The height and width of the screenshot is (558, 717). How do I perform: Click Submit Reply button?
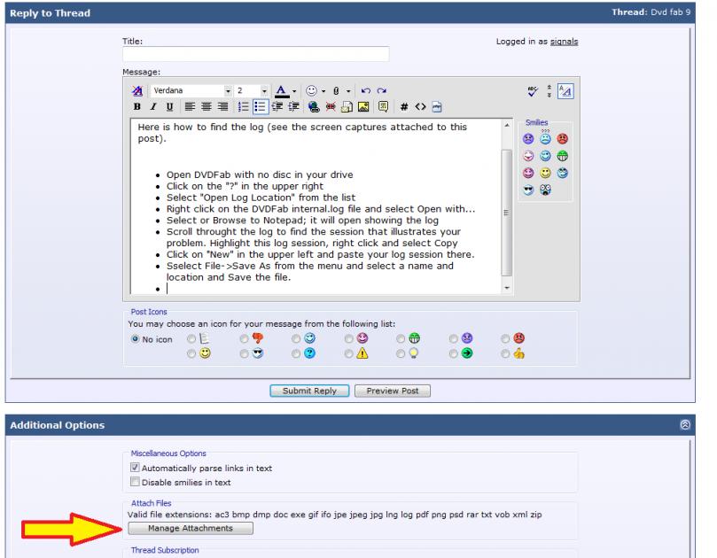coord(309,391)
